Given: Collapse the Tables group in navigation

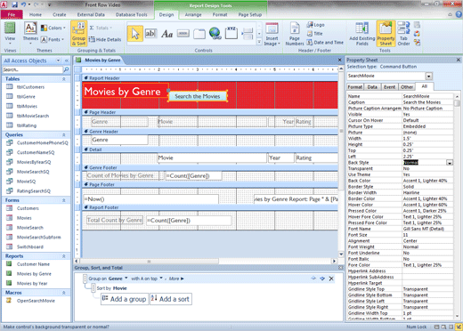Looking at the screenshot, I should point(64,79).
